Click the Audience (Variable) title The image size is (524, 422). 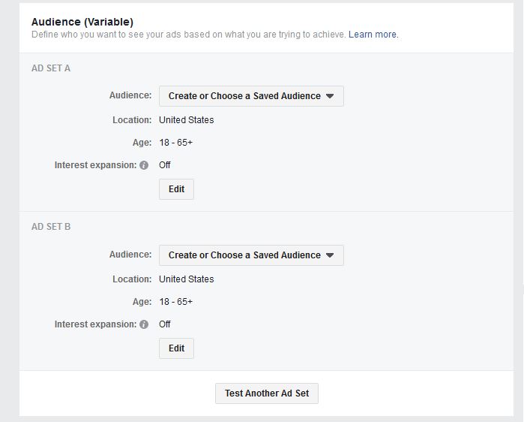(82, 22)
